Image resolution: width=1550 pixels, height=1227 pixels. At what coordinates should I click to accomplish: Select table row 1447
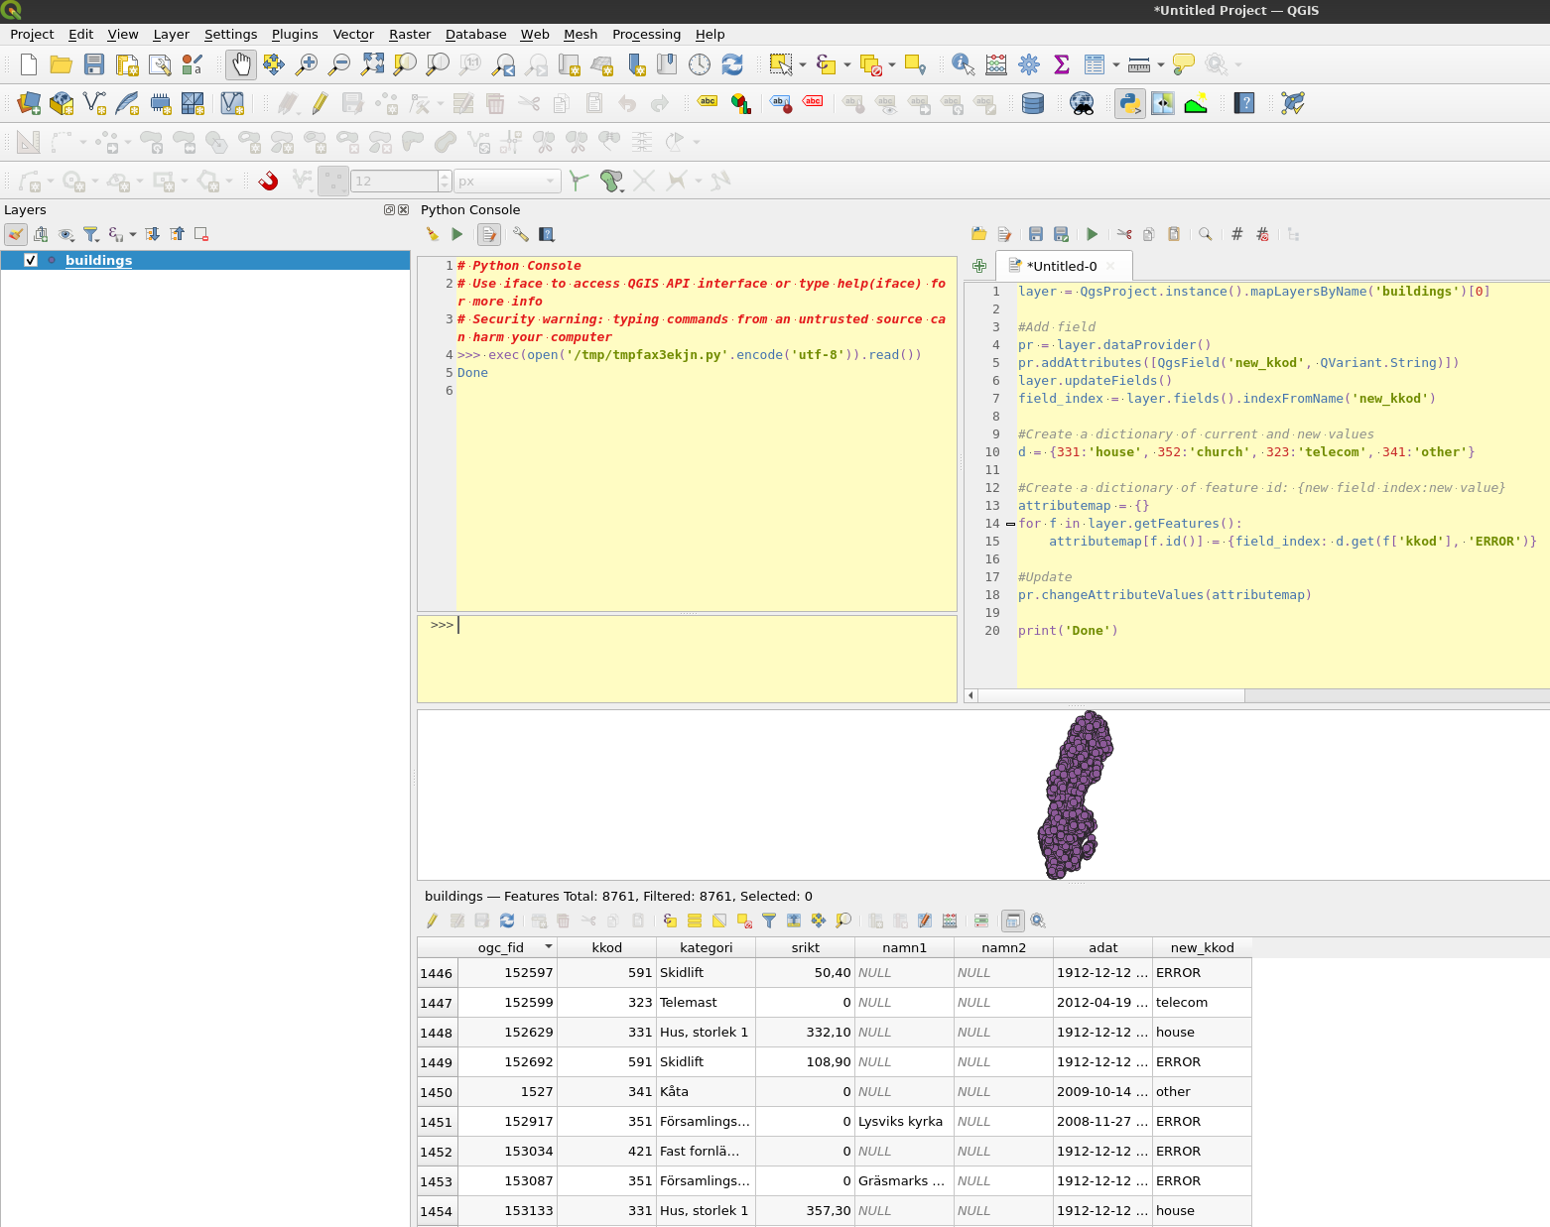437,1003
